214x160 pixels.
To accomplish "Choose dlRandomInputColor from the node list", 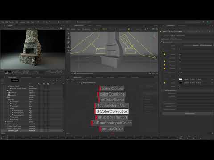I will click(x=111, y=123).
